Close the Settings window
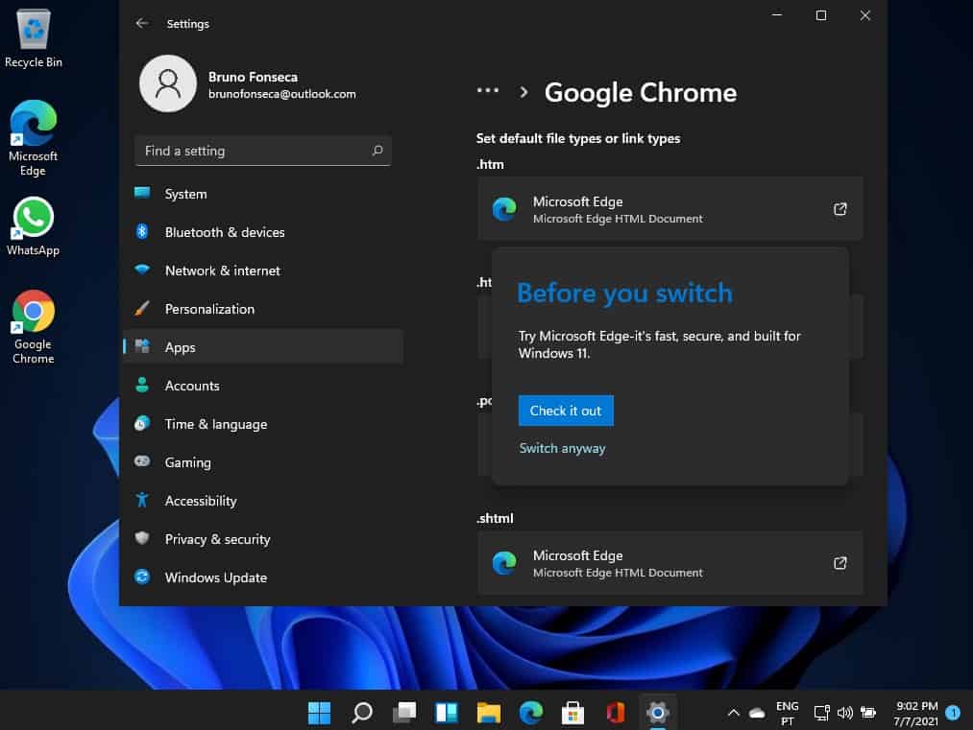Screen dimensions: 973x730 click(x=865, y=15)
